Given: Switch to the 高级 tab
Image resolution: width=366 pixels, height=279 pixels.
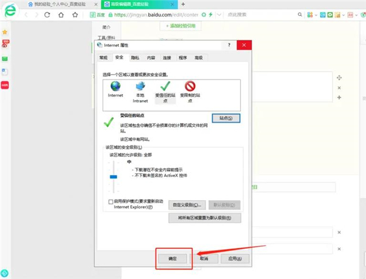Looking at the screenshot, I should coord(198,57).
